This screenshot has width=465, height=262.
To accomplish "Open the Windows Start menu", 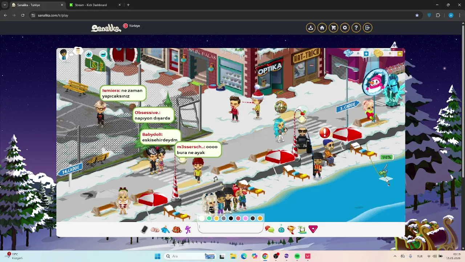I will point(157,256).
